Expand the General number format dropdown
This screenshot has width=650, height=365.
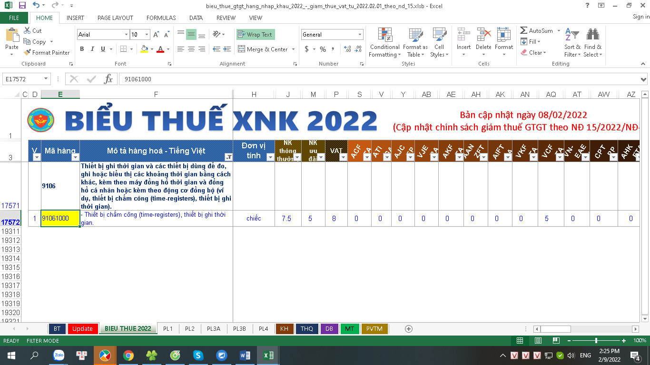(360, 35)
